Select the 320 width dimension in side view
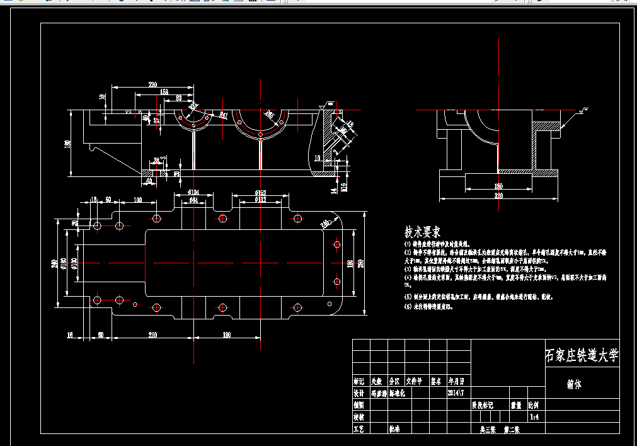The image size is (637, 446). (498, 196)
